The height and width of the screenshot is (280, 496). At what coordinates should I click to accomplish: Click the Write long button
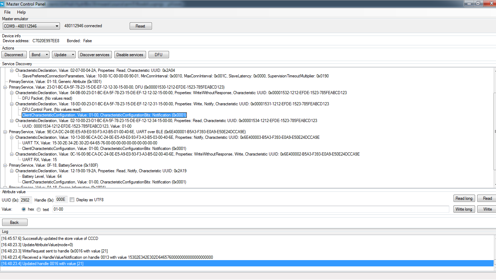point(464,209)
